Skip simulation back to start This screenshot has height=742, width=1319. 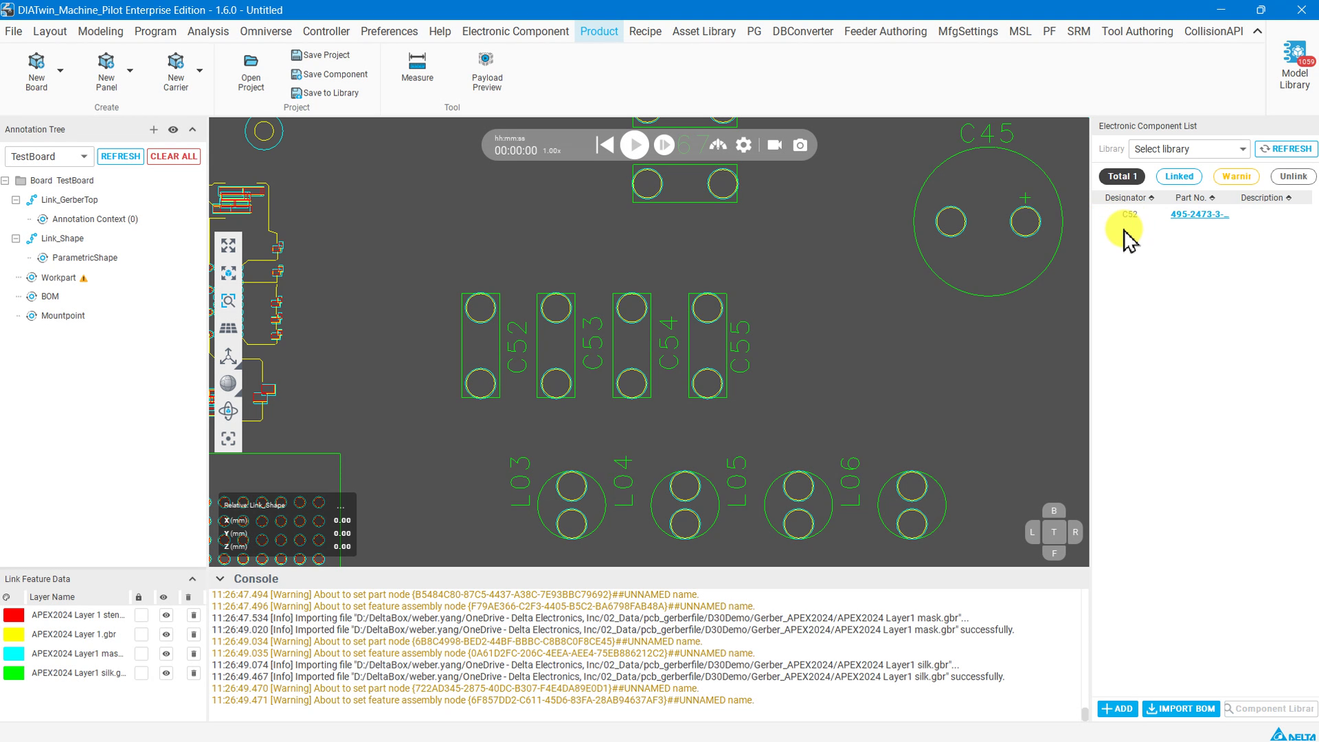605,145
